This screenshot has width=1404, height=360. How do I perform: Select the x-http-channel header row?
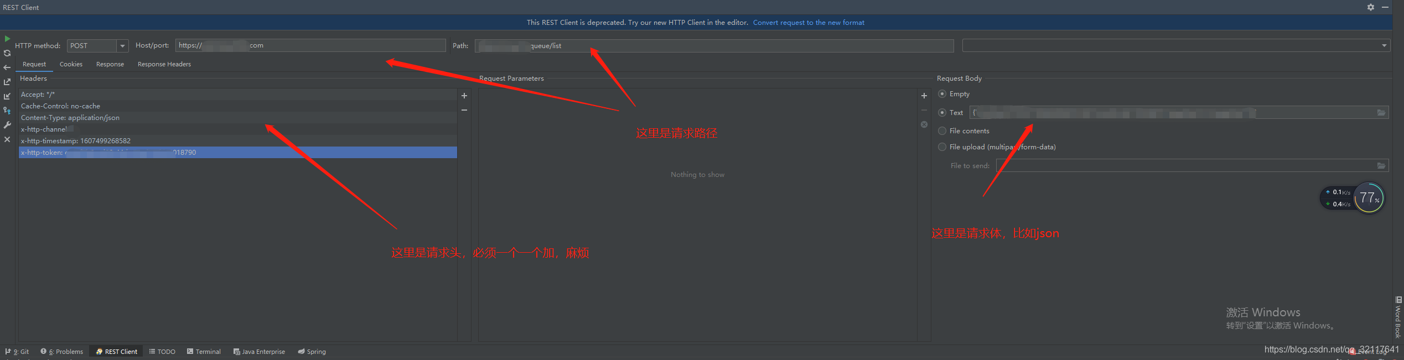[x=238, y=129]
